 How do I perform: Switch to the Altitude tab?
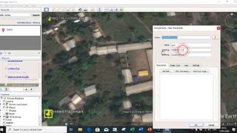196,65
